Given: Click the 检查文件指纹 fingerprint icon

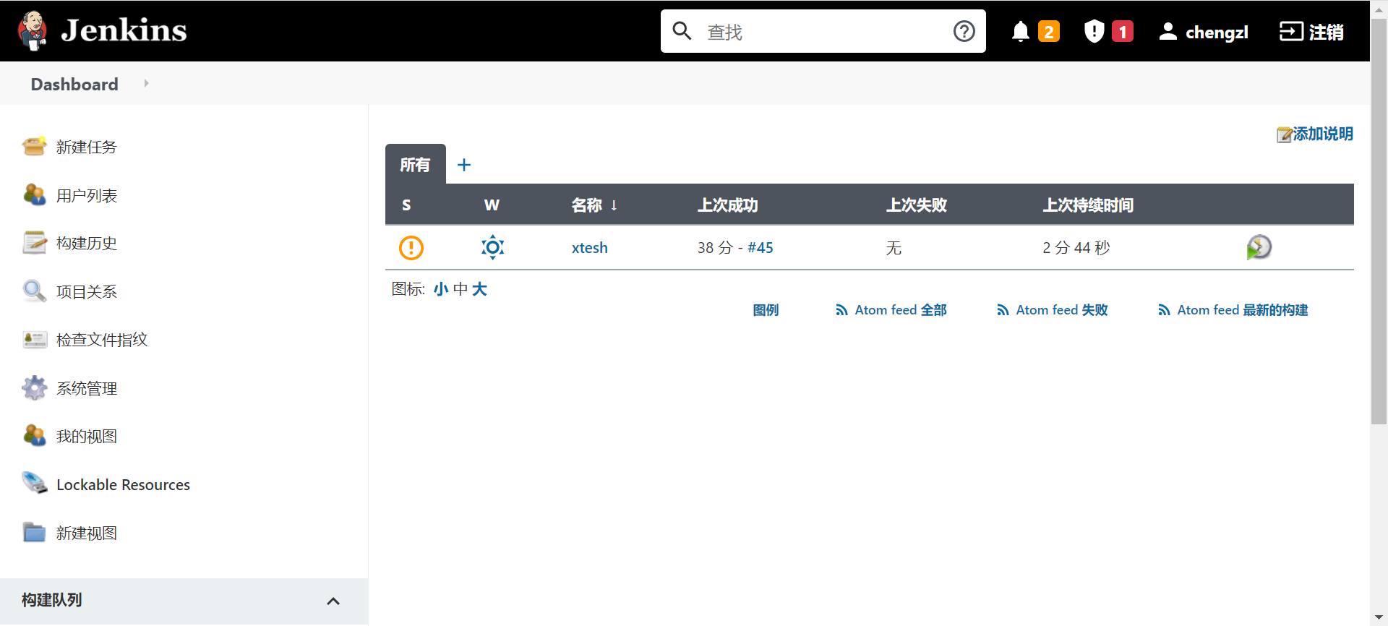Looking at the screenshot, I should tap(35, 340).
